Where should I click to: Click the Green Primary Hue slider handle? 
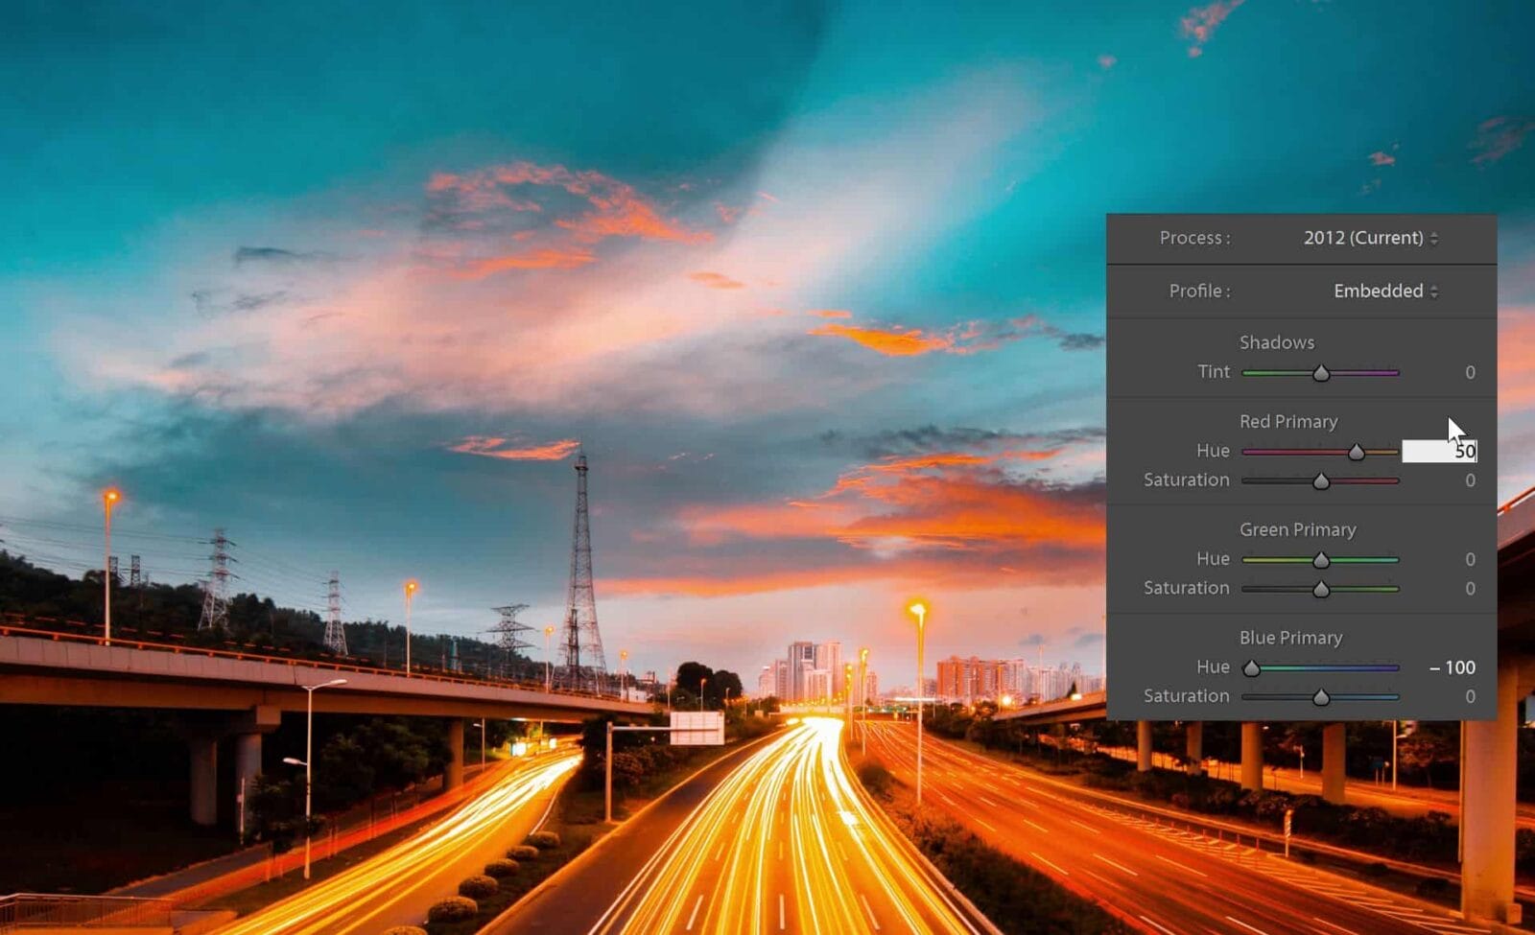(1321, 560)
